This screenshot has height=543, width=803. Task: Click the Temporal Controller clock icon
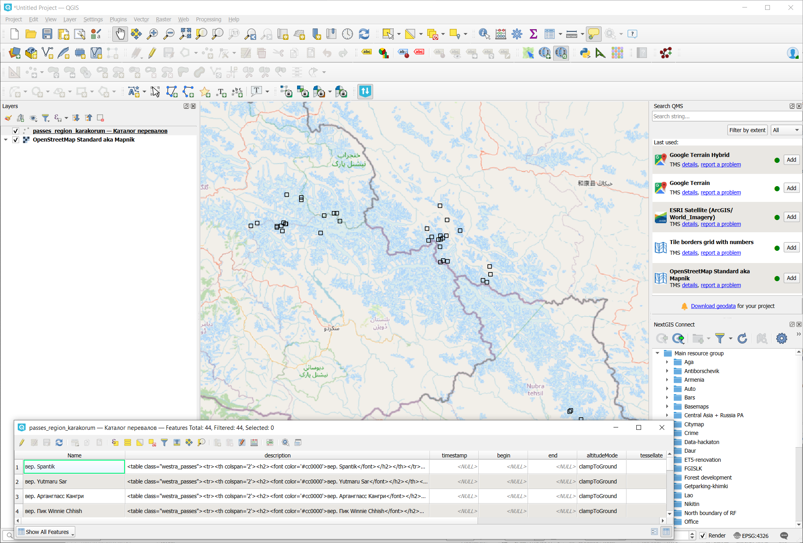[x=348, y=34]
